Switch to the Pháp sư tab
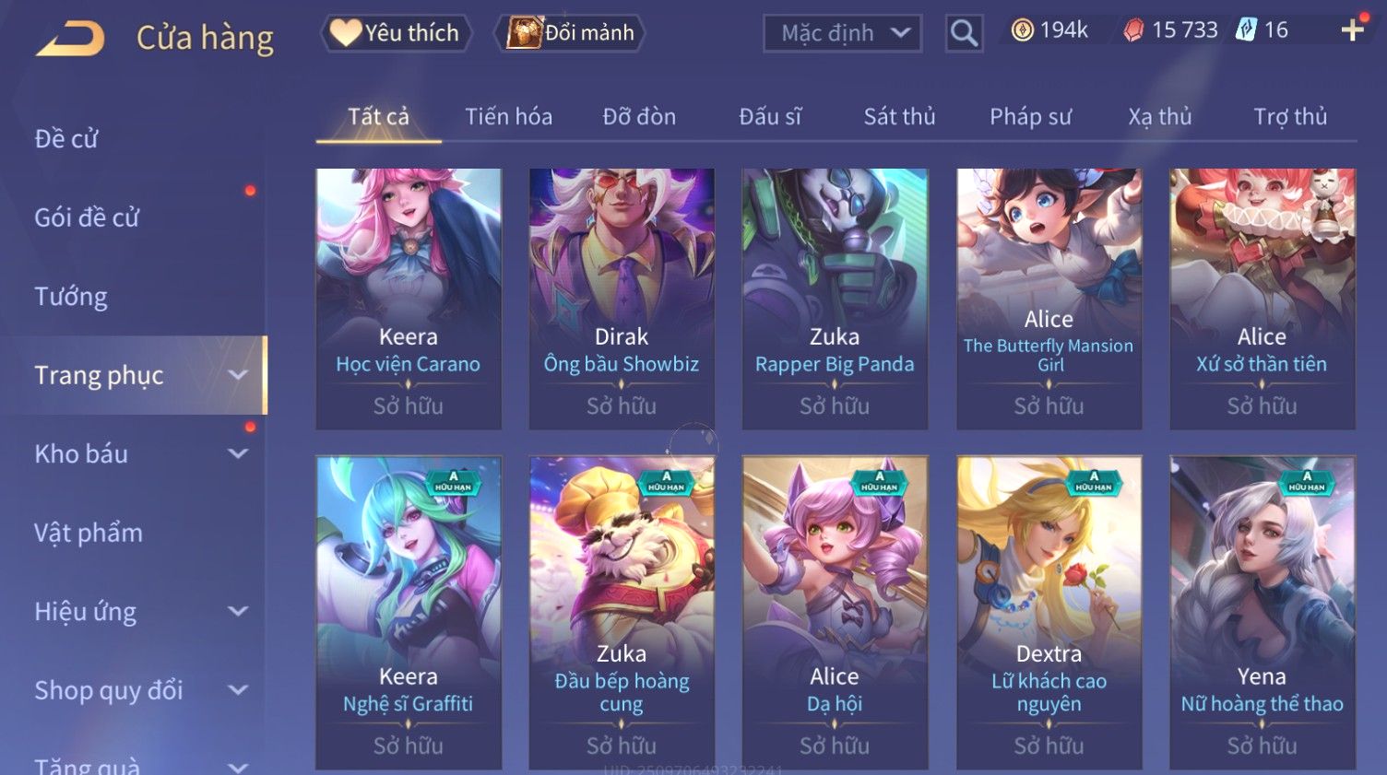 [1030, 117]
